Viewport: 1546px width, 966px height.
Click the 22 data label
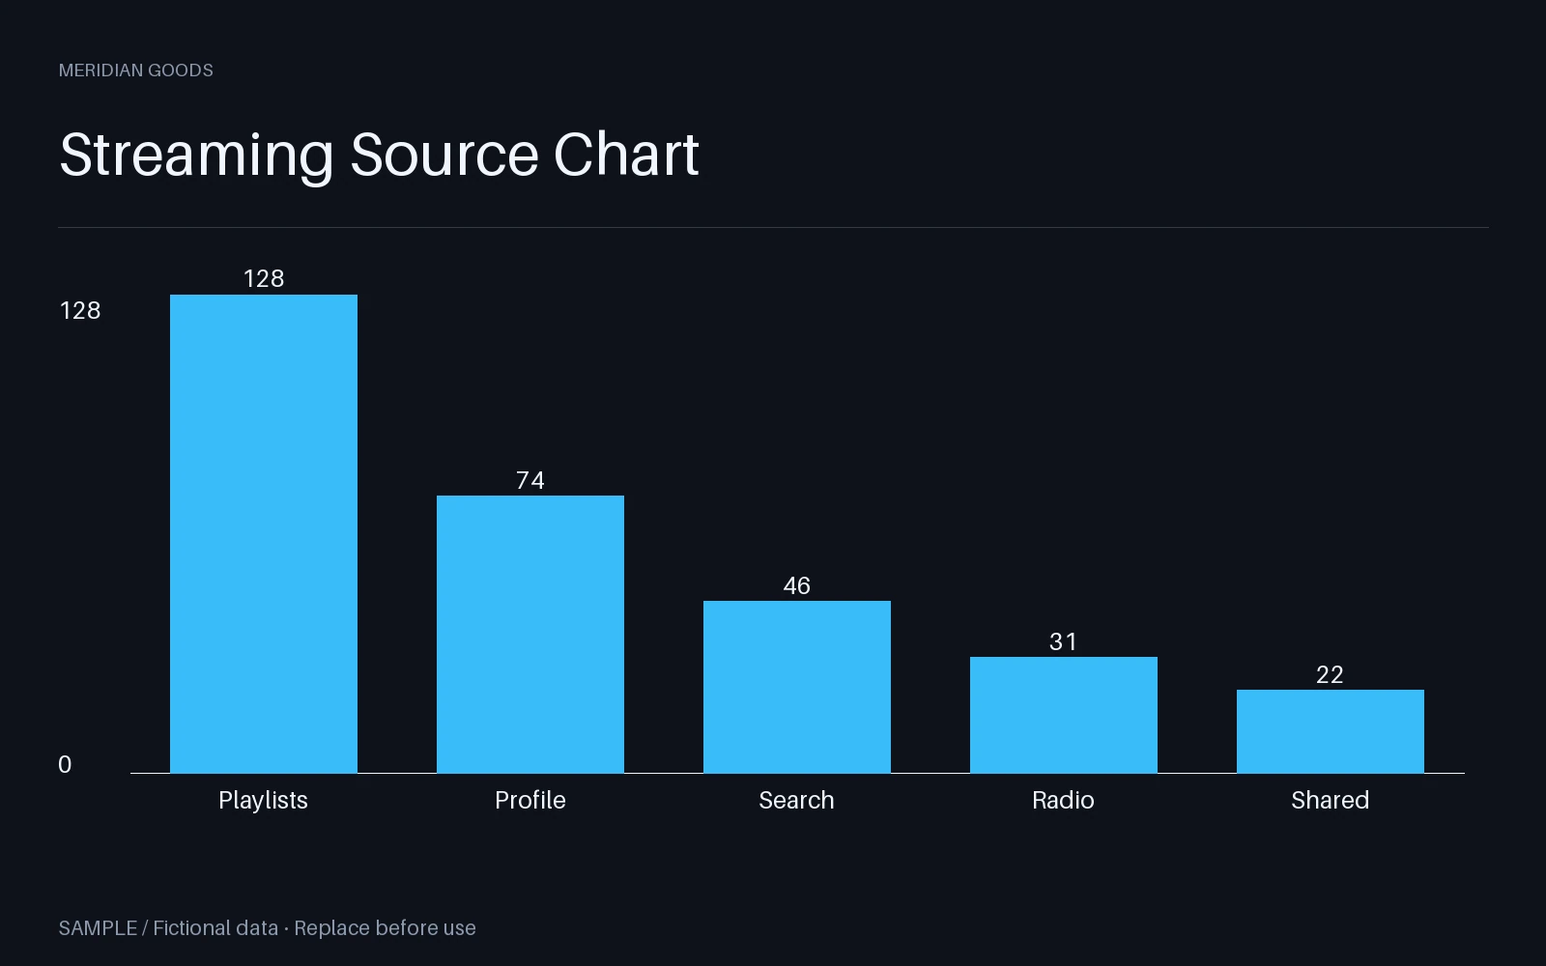click(x=1331, y=674)
